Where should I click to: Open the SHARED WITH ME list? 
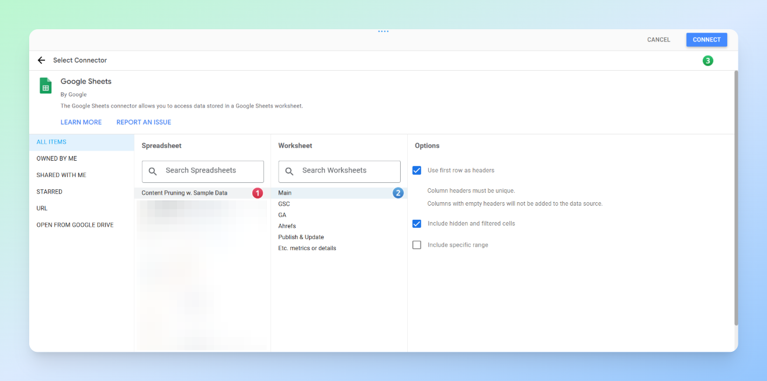click(x=61, y=175)
